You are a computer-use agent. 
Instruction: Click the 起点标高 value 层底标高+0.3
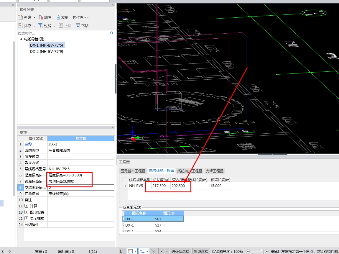(x=81, y=175)
